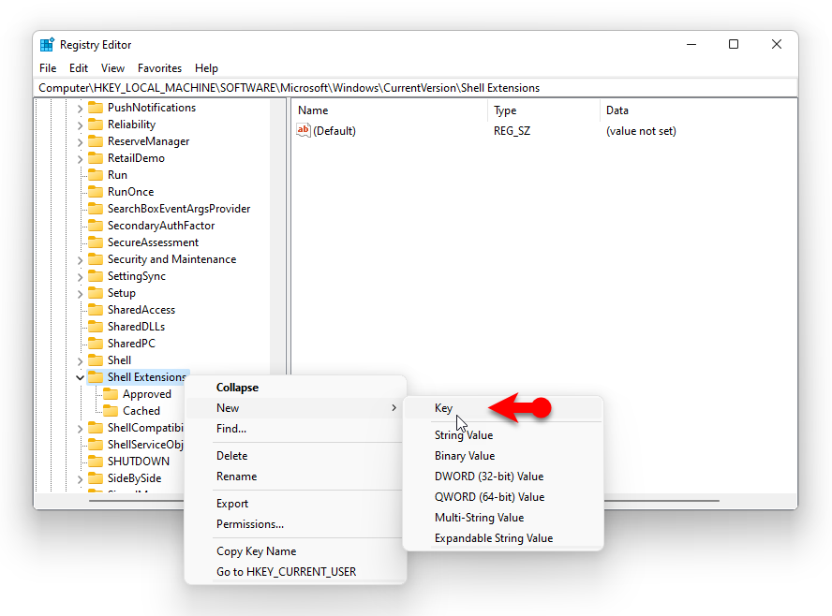
Task: Click the Type column header
Action: (543, 110)
